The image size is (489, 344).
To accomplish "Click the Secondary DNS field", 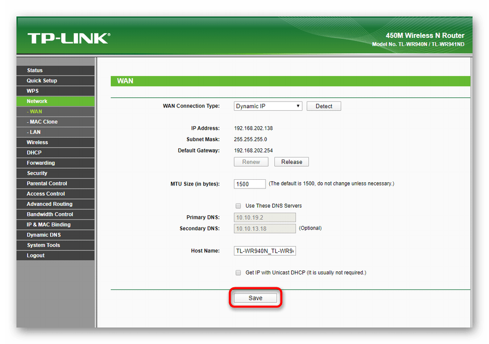I will pos(265,229).
